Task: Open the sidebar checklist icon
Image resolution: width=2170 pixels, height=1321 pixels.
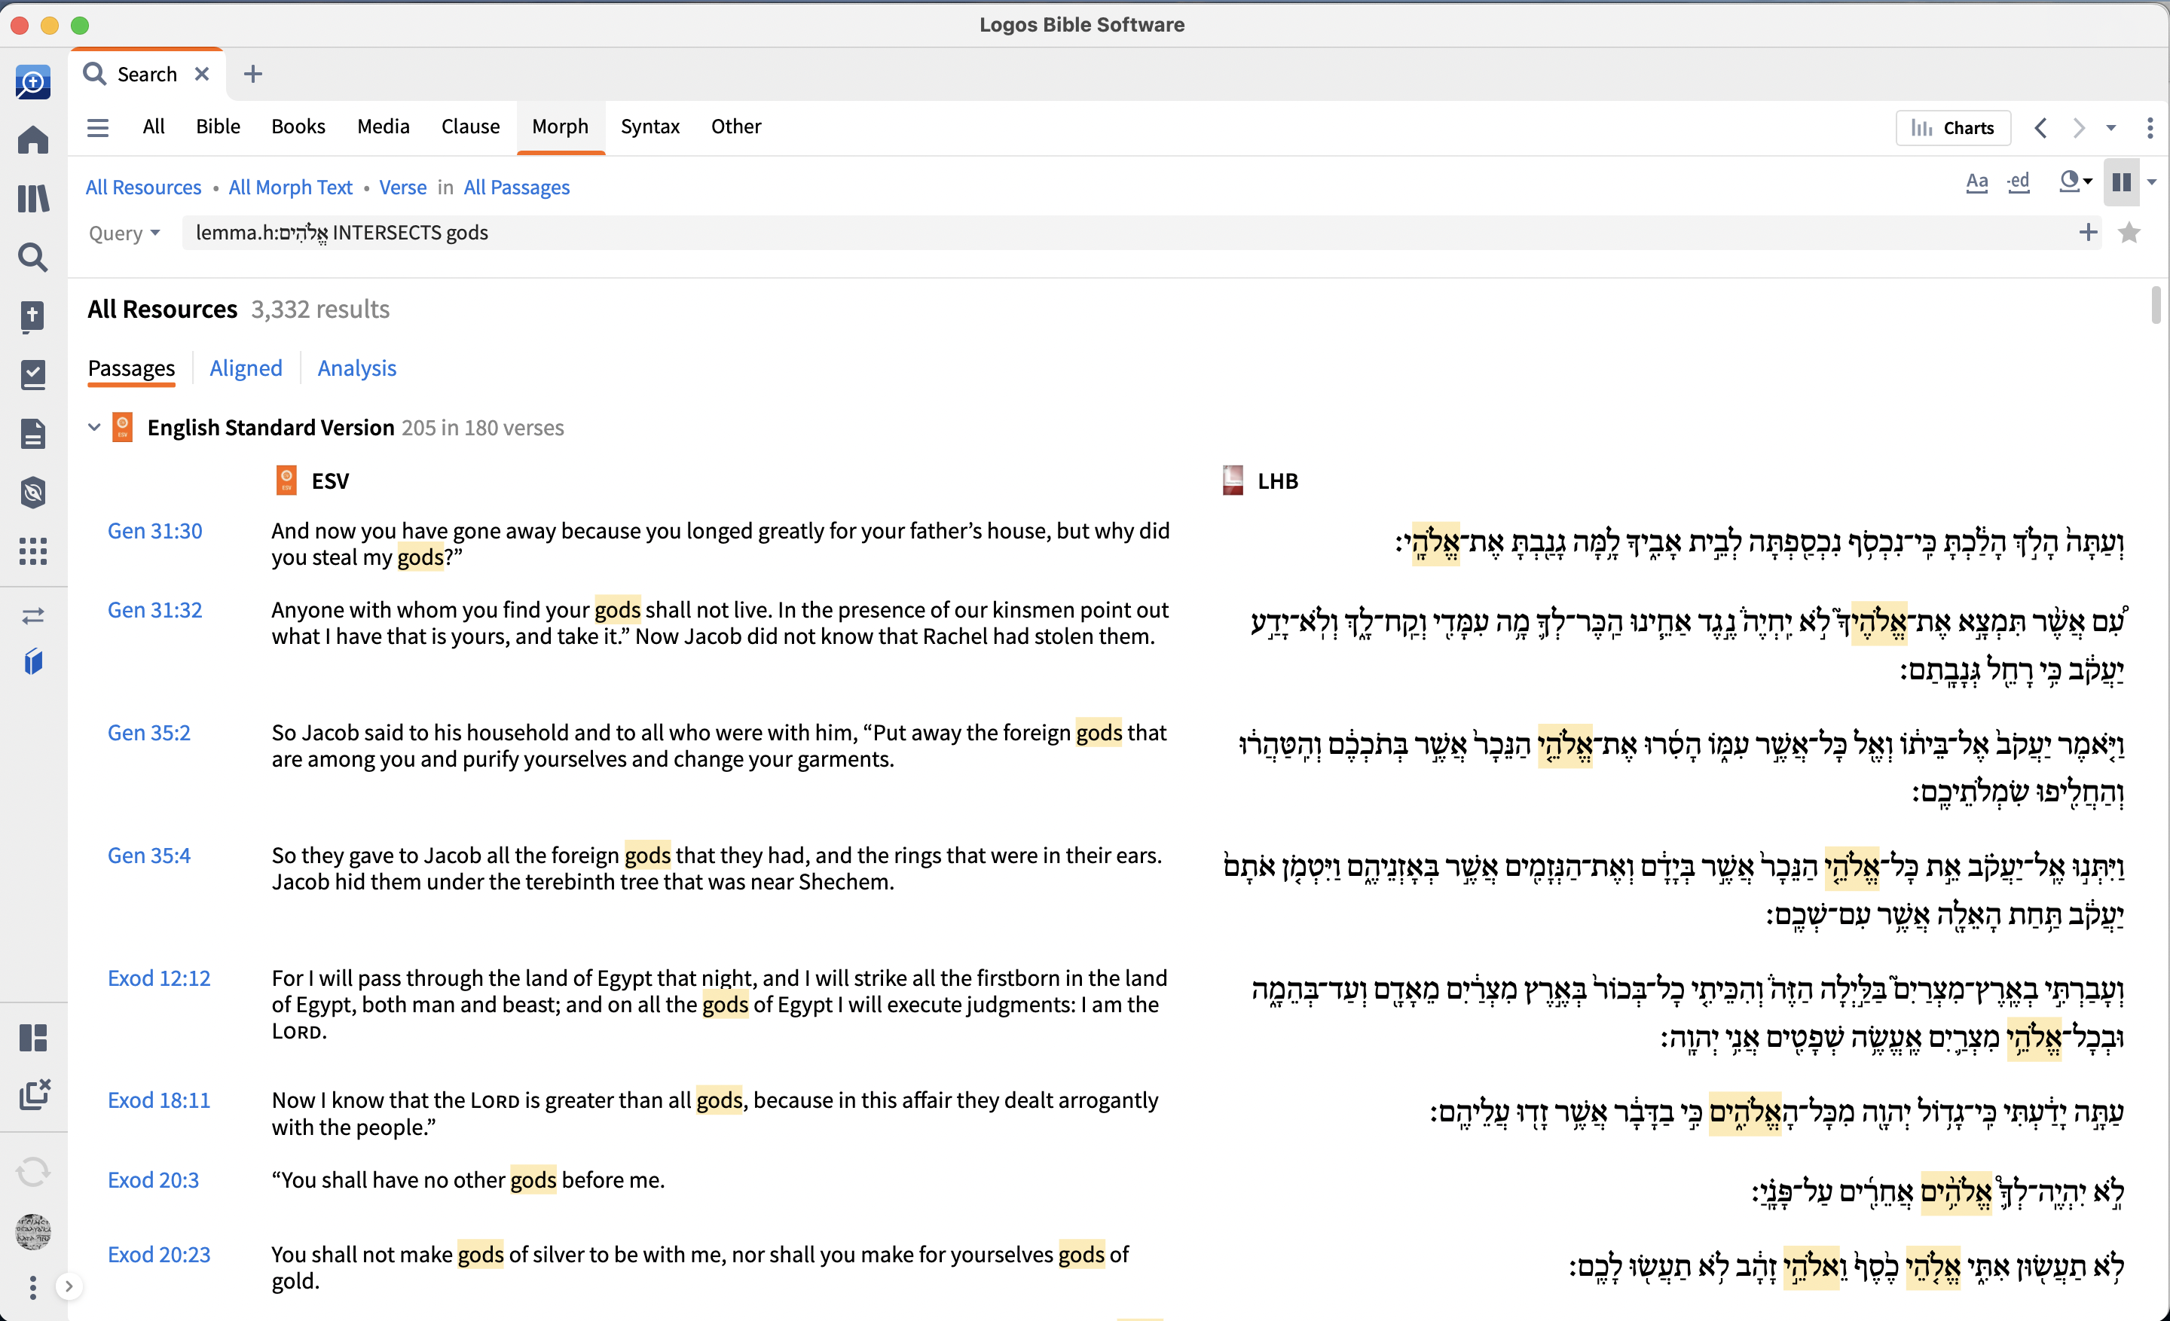Action: point(33,374)
